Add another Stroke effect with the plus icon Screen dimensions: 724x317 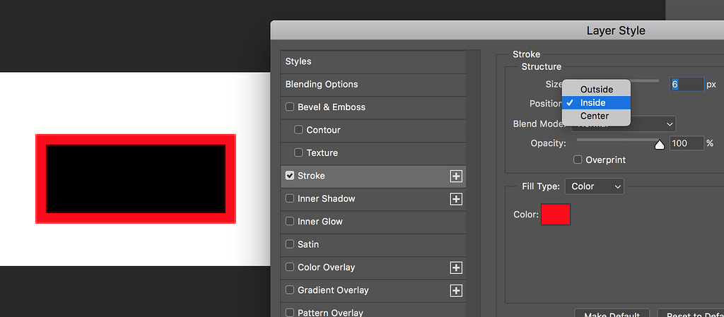[x=456, y=176]
